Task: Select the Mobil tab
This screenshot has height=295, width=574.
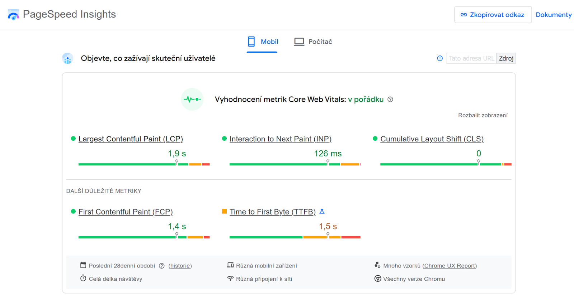Action: (262, 42)
